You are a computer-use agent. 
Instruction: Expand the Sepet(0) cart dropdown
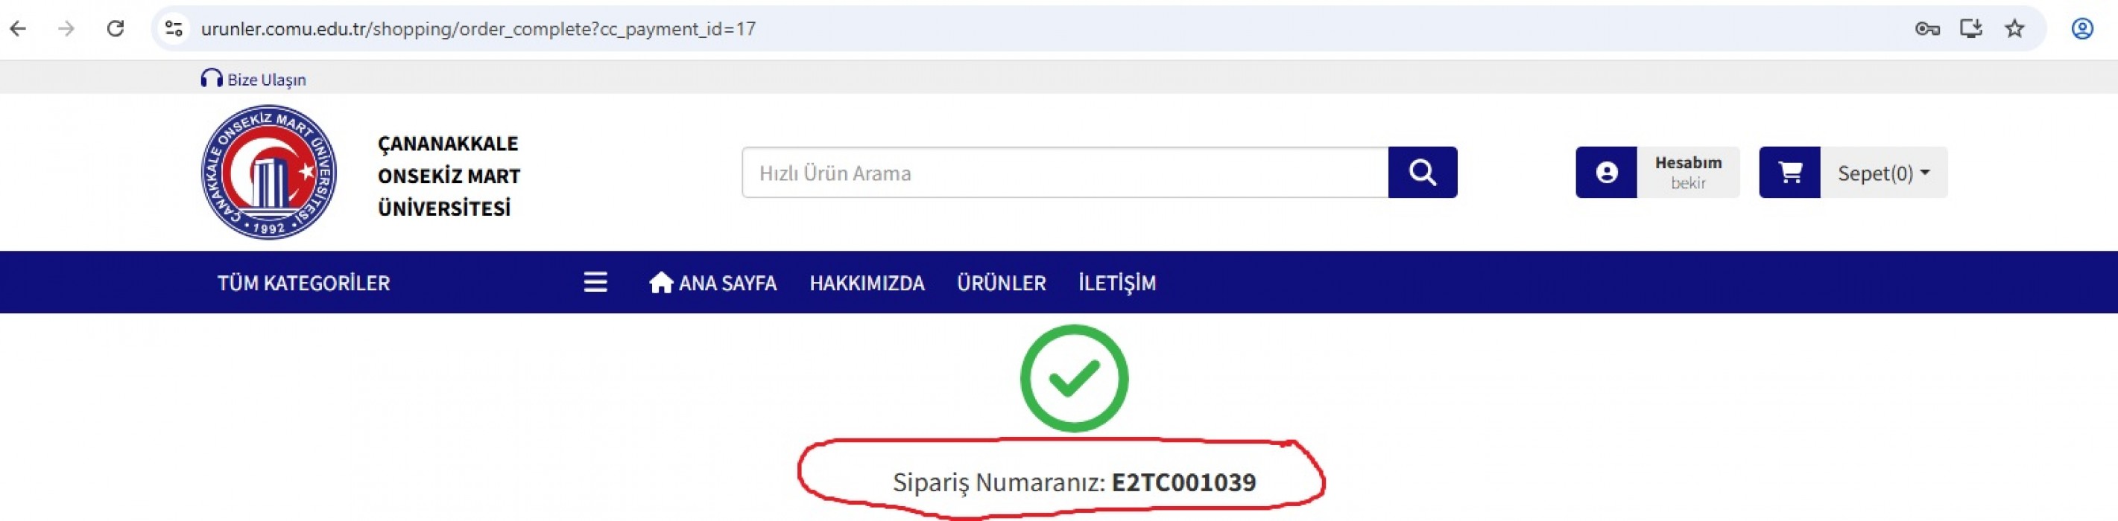(1884, 173)
